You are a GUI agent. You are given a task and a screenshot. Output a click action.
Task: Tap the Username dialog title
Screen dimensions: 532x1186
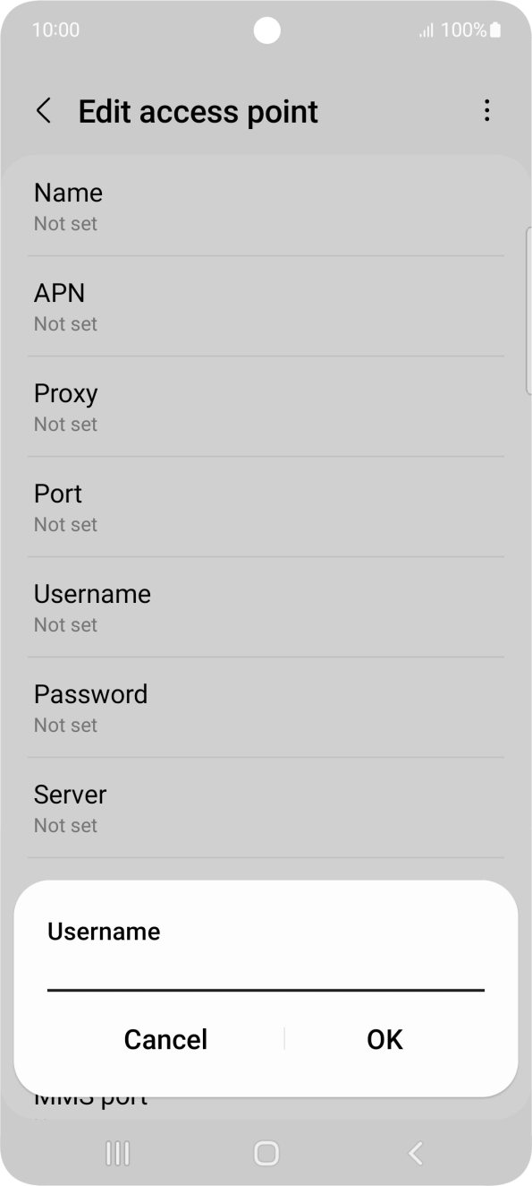(x=104, y=932)
